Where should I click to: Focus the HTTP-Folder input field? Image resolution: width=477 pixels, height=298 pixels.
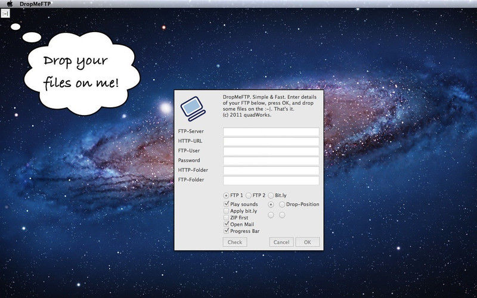271,170
